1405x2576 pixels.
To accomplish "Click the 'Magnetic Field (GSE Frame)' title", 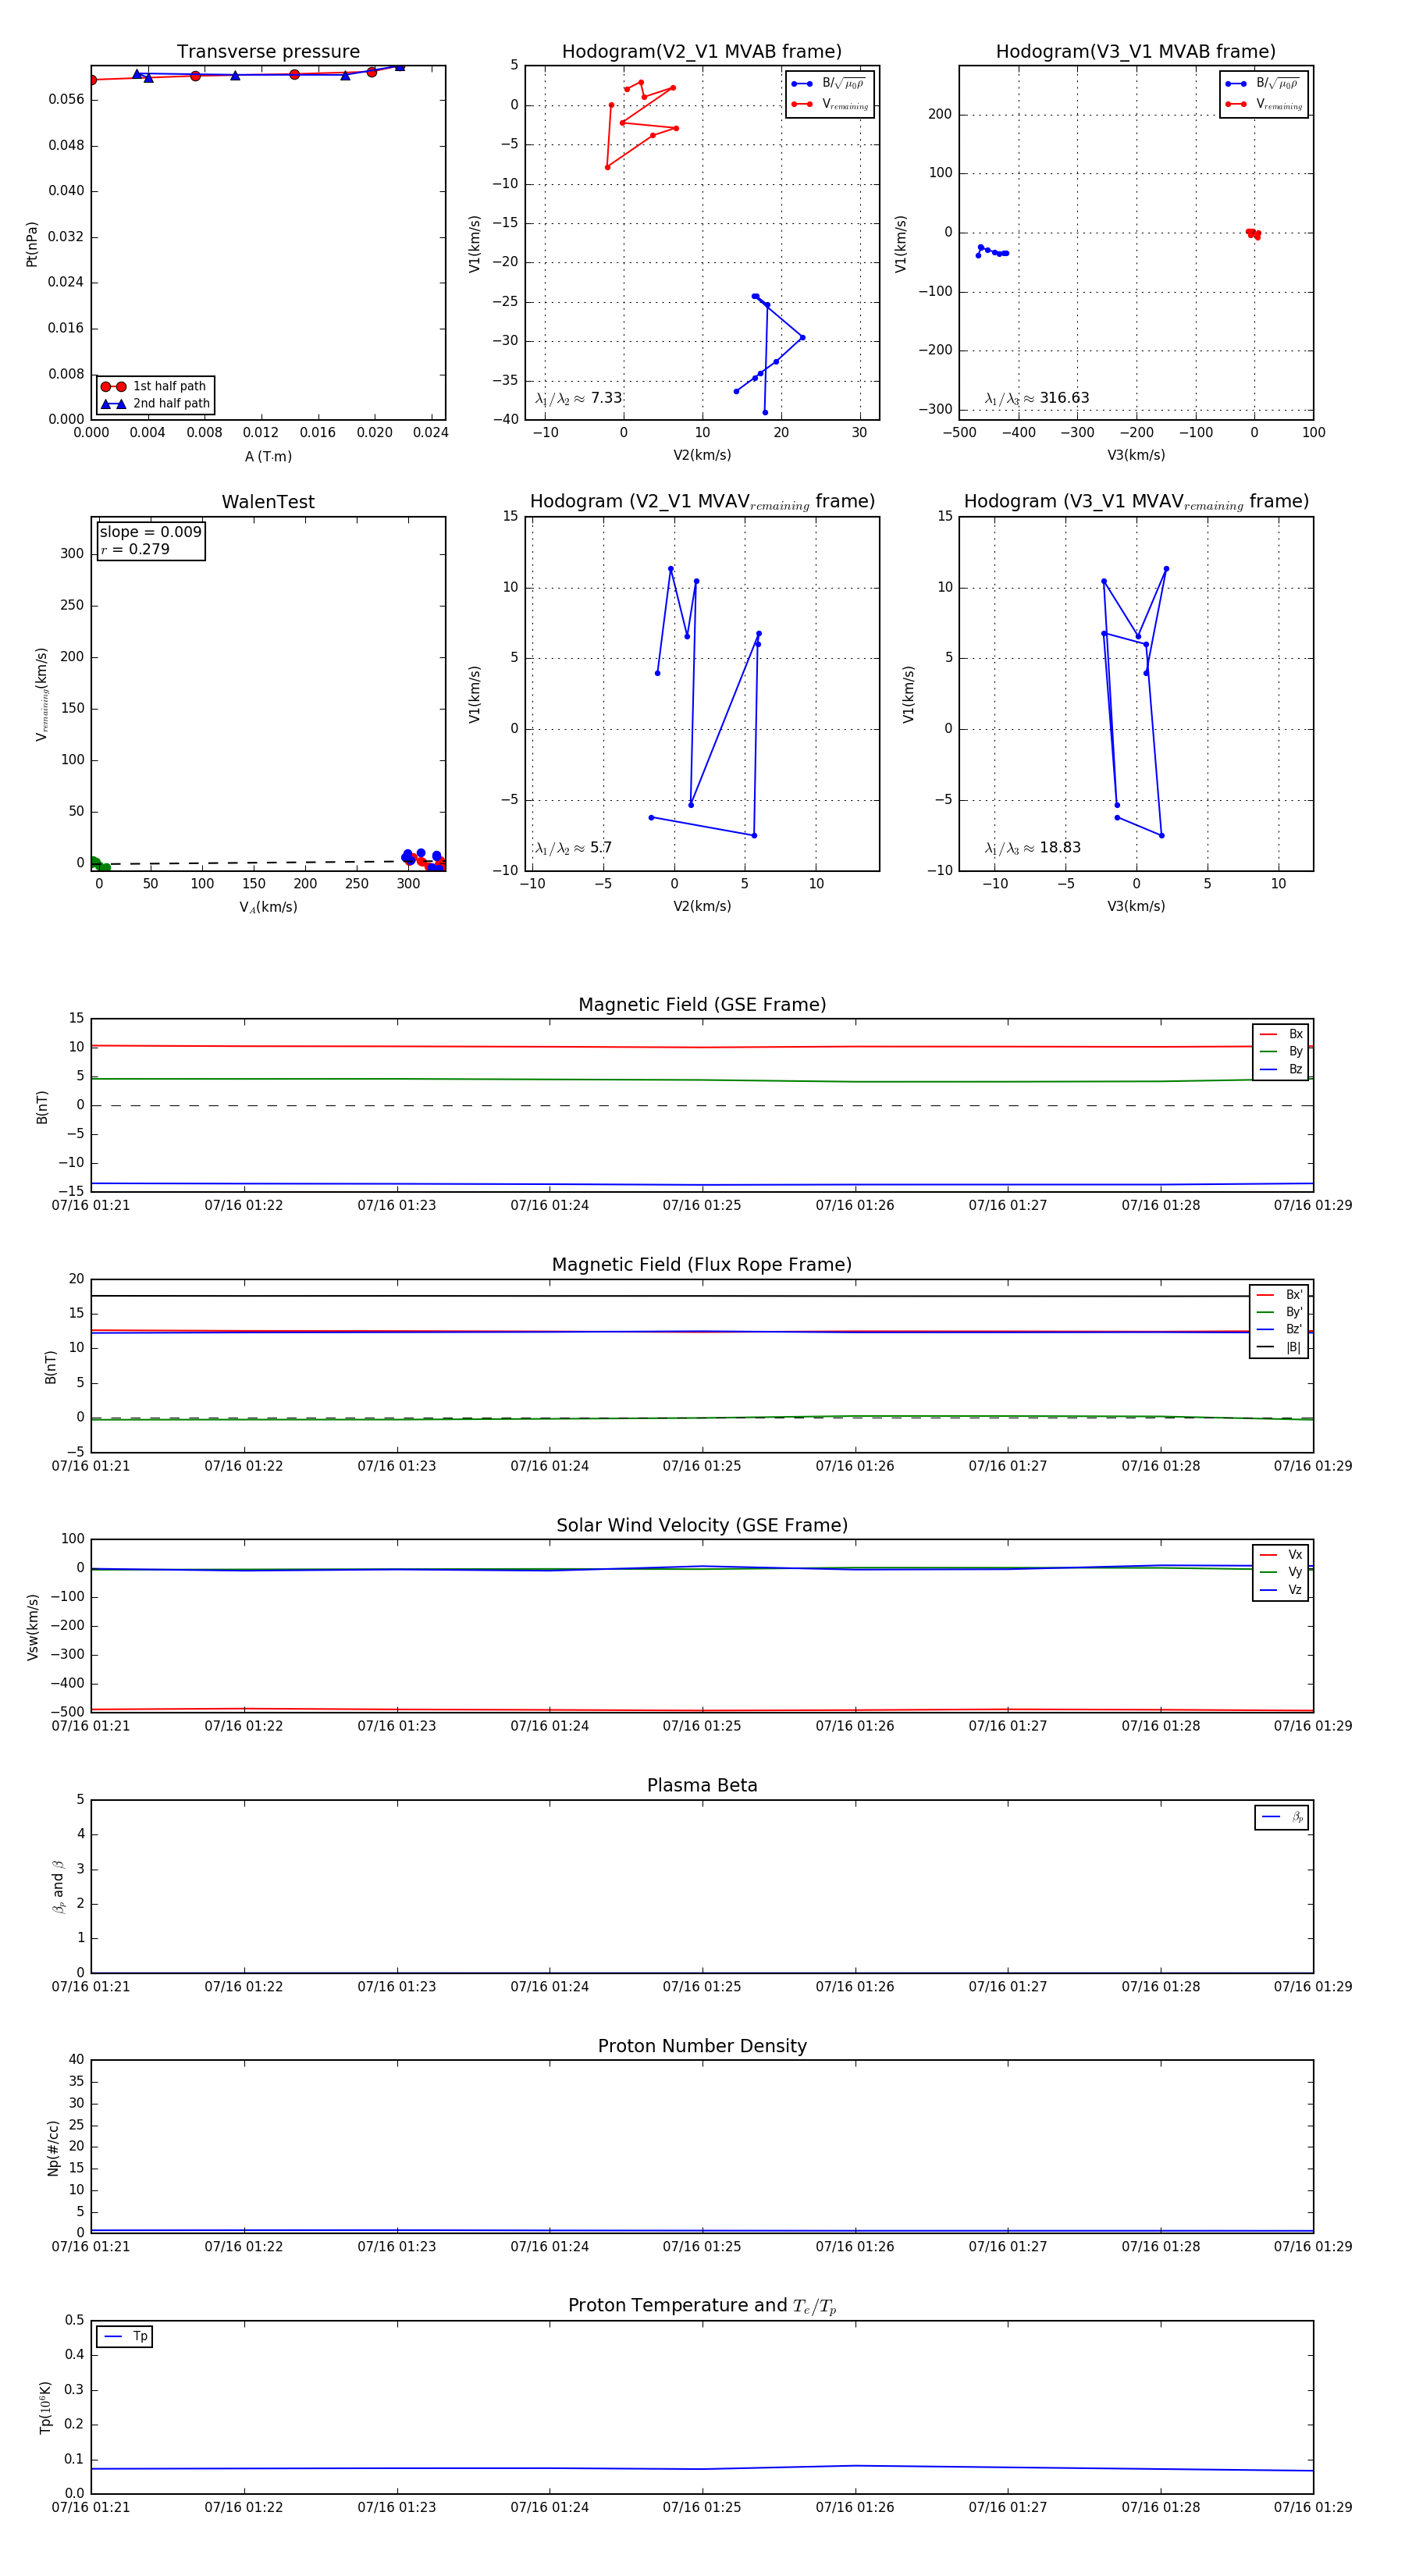I will 702,1005.
